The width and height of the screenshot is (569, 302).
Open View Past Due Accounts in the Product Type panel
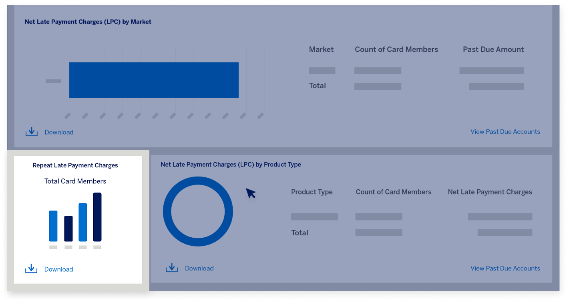(x=505, y=268)
